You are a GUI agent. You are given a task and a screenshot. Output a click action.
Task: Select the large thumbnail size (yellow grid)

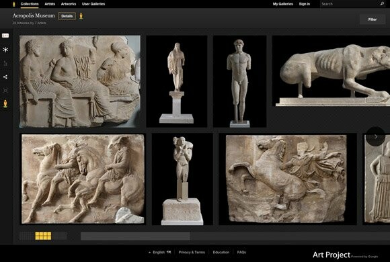tap(43, 236)
